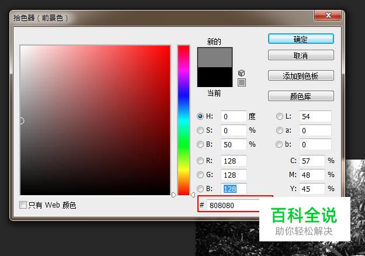This screenshot has width=365, height=256.
Task: Select the L lightness radio button
Action: [279, 116]
